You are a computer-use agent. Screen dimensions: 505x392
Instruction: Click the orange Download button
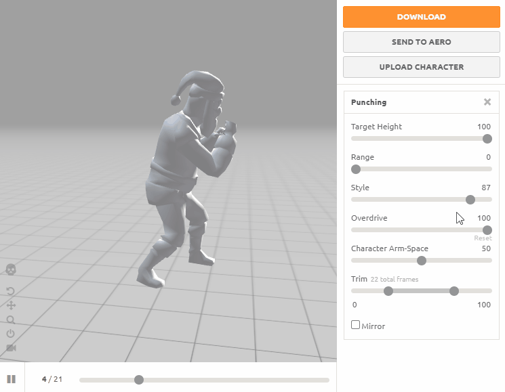421,17
